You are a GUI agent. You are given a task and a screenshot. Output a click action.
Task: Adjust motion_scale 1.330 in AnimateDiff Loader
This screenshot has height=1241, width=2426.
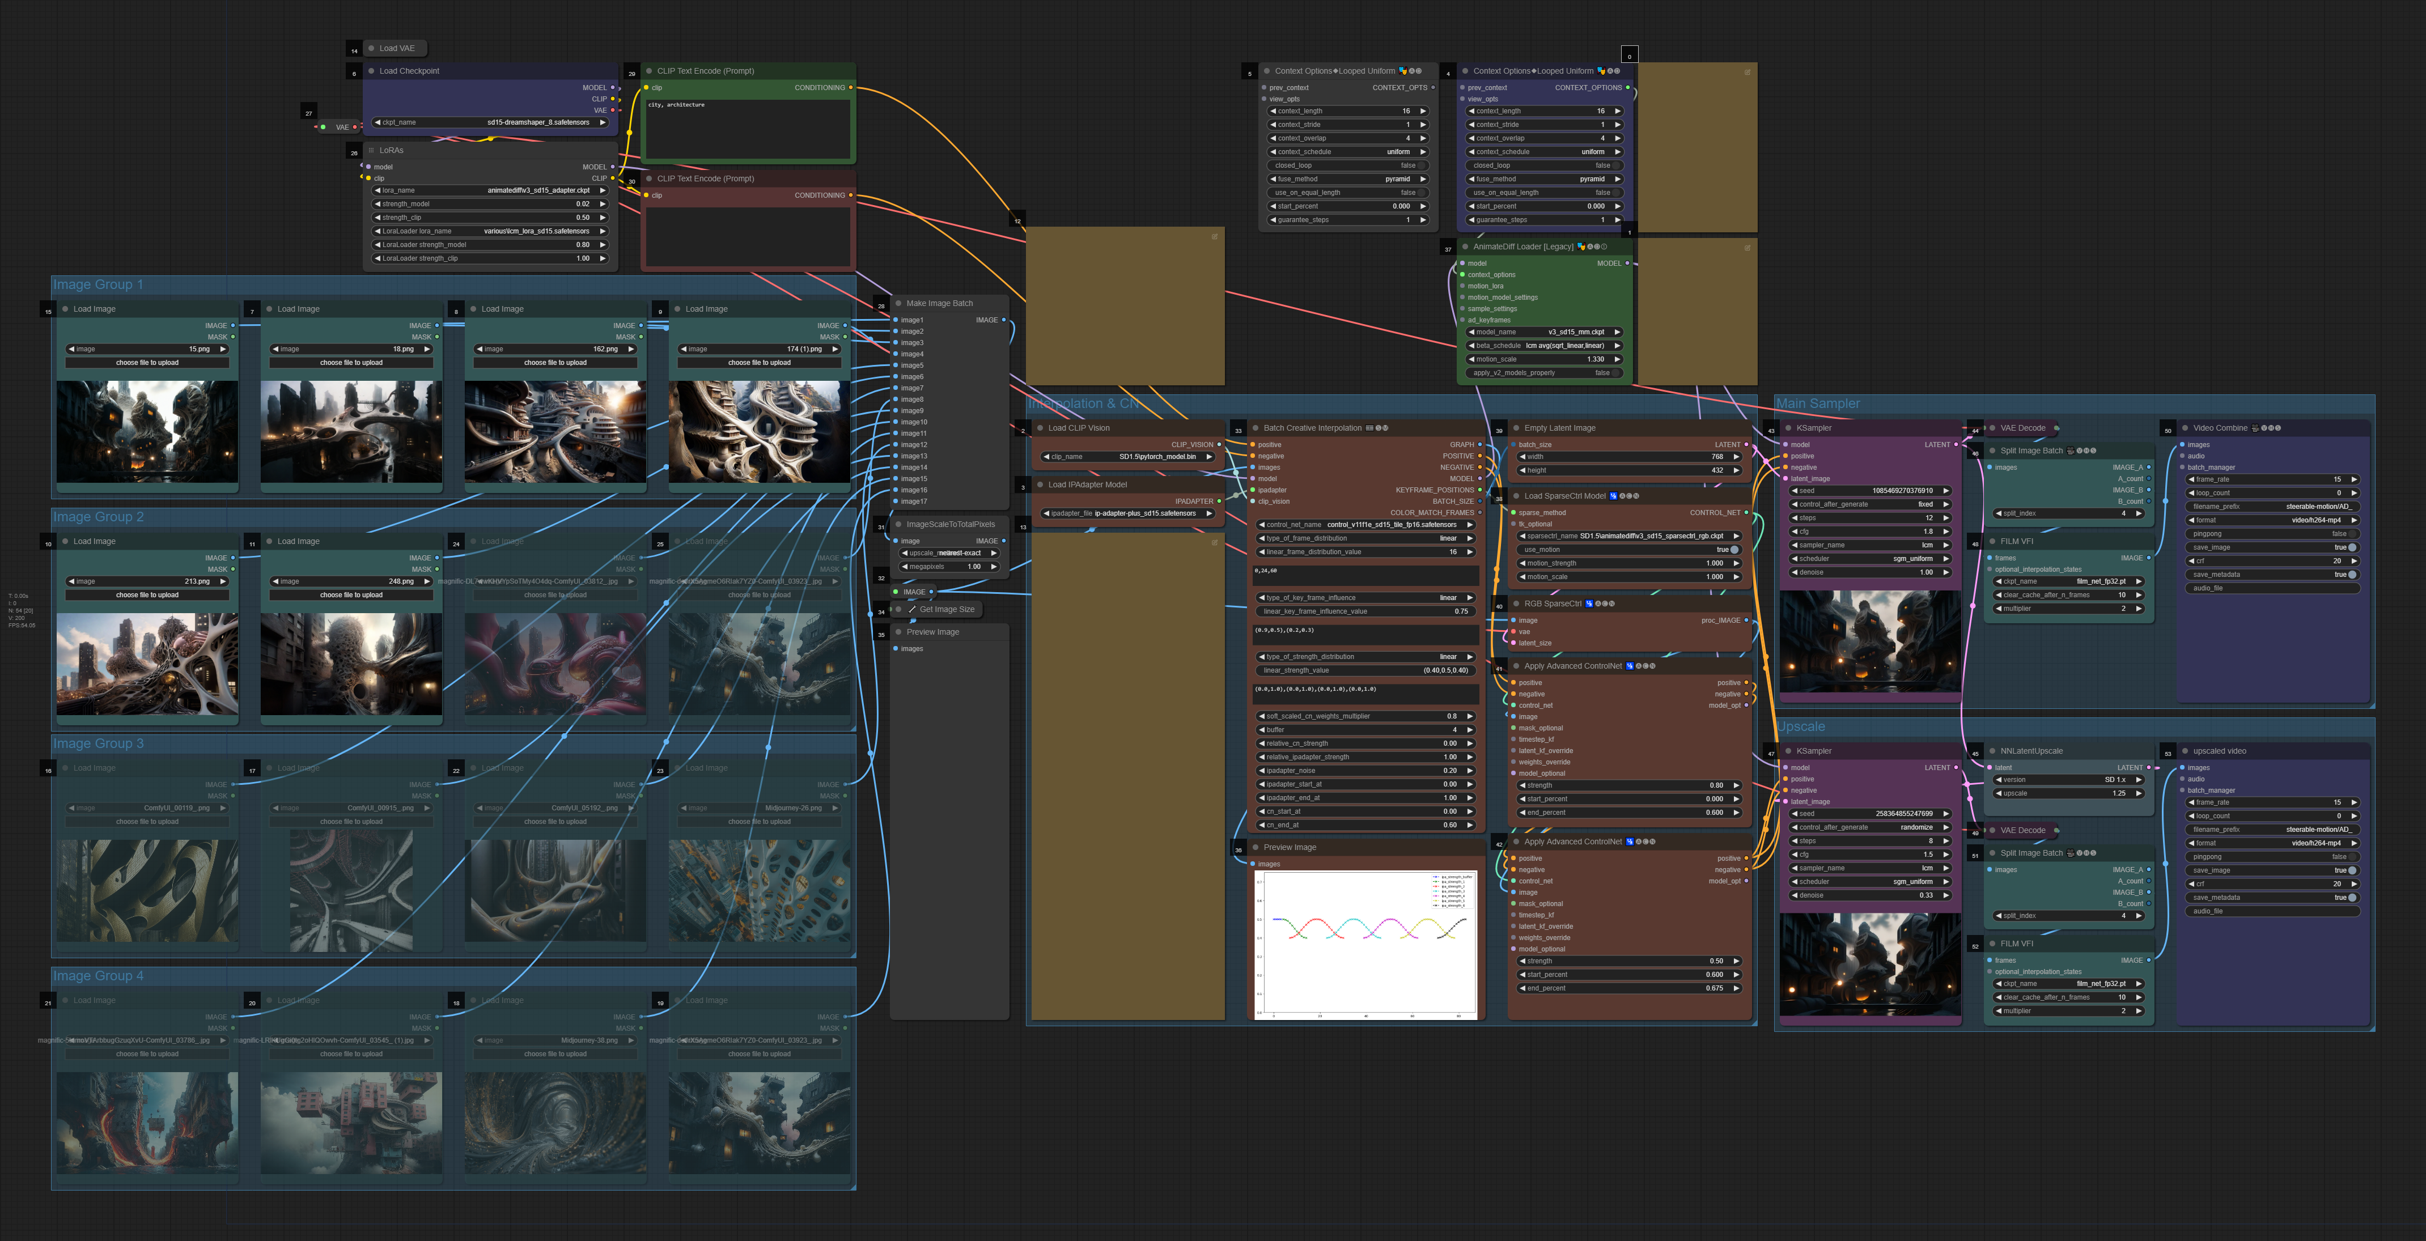1545,359
